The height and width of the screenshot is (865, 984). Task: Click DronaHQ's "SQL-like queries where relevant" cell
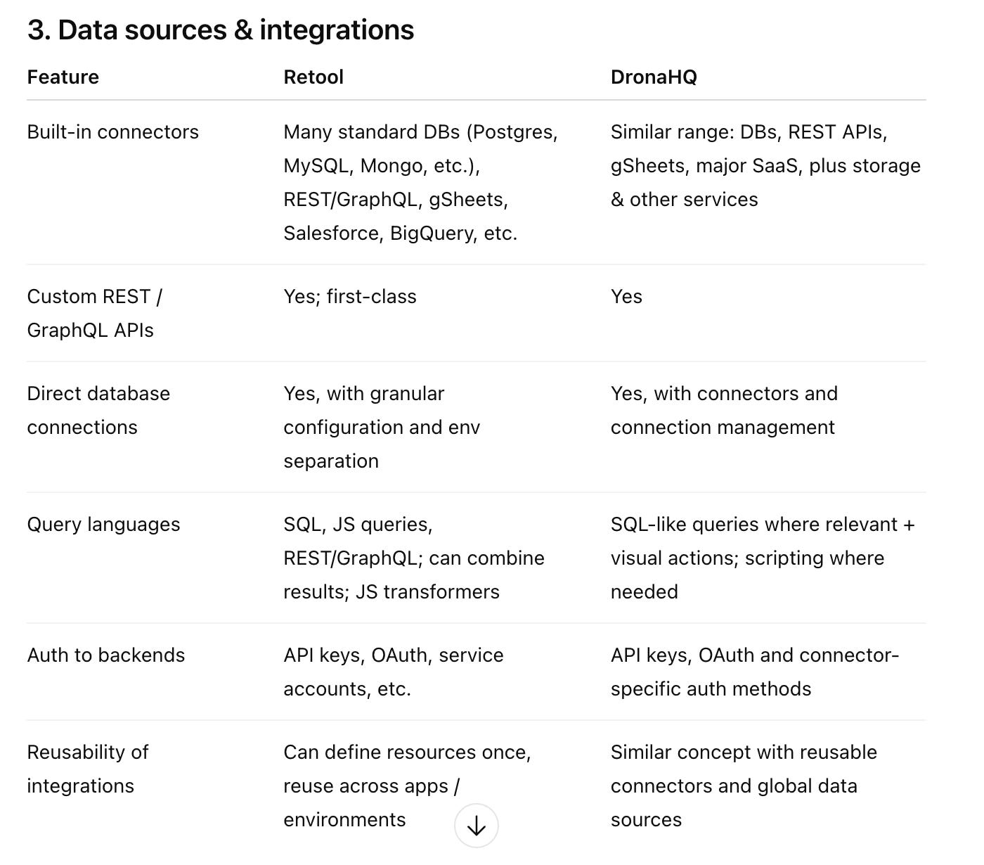click(x=762, y=558)
